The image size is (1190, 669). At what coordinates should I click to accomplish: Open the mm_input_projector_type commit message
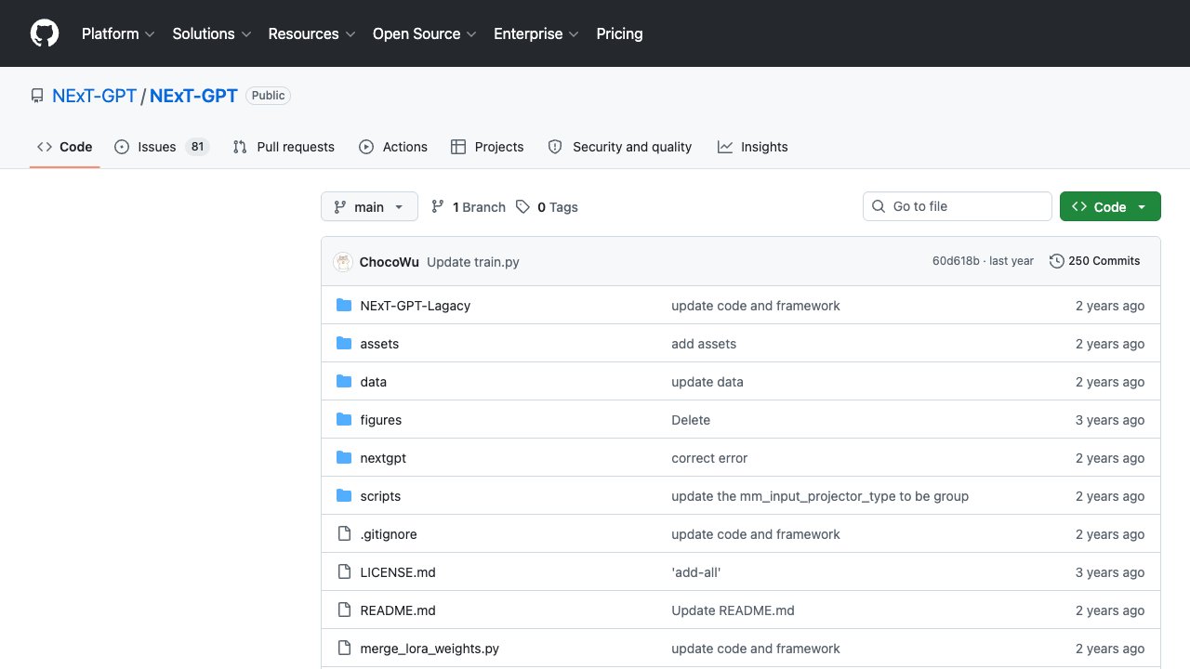point(820,496)
